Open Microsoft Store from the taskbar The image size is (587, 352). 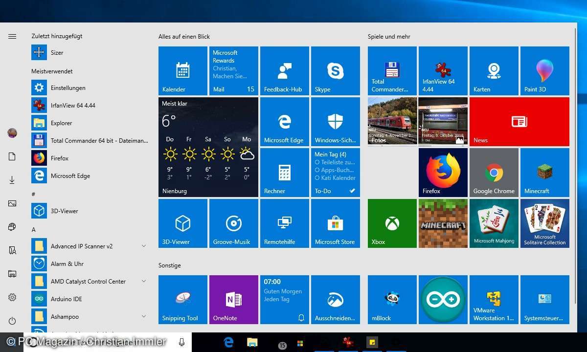tap(300, 344)
